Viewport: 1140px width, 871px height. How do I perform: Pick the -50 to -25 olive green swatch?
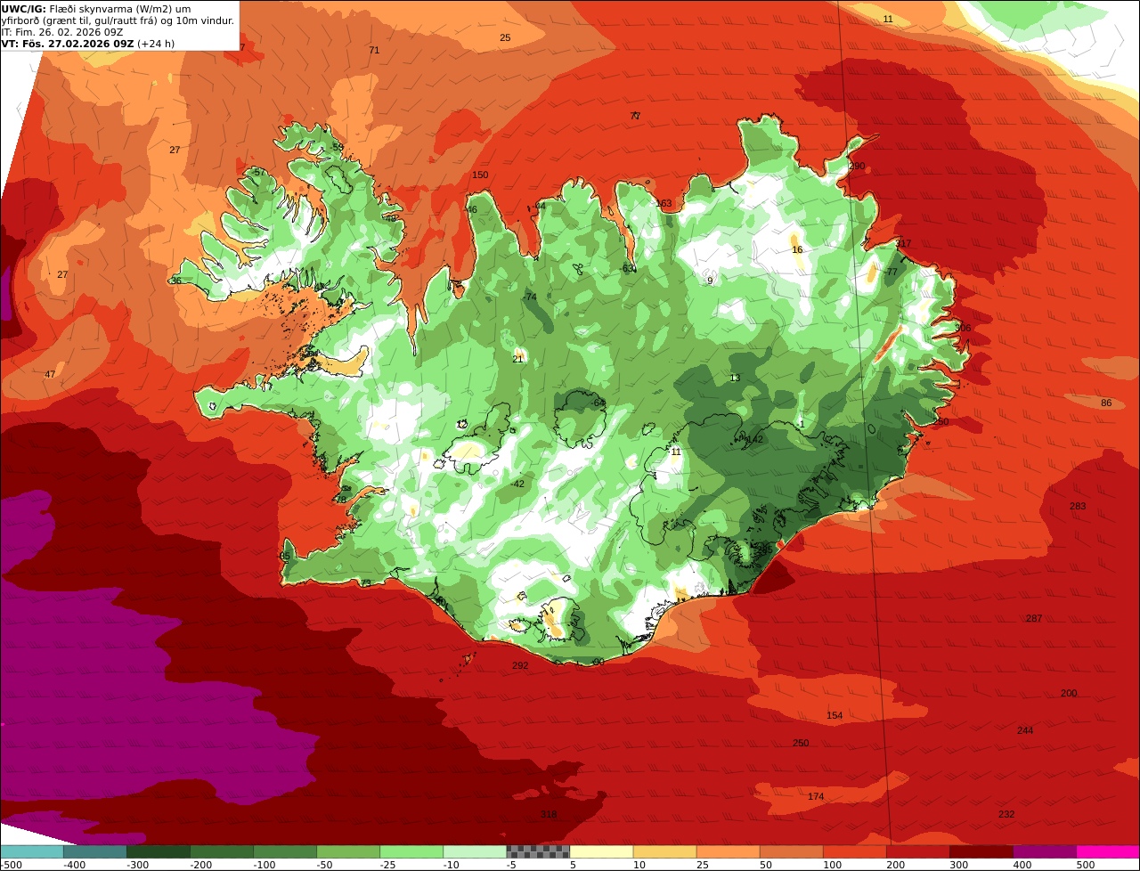point(348,851)
